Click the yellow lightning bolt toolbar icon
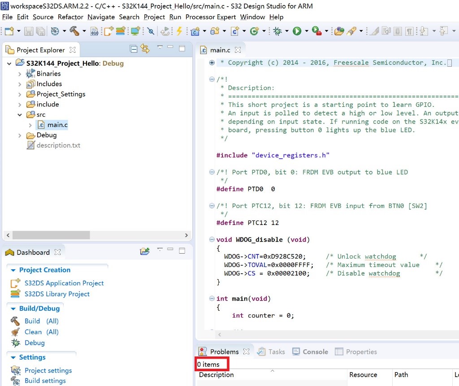Viewport: 459px width, 386px height. pyautogui.click(x=179, y=31)
